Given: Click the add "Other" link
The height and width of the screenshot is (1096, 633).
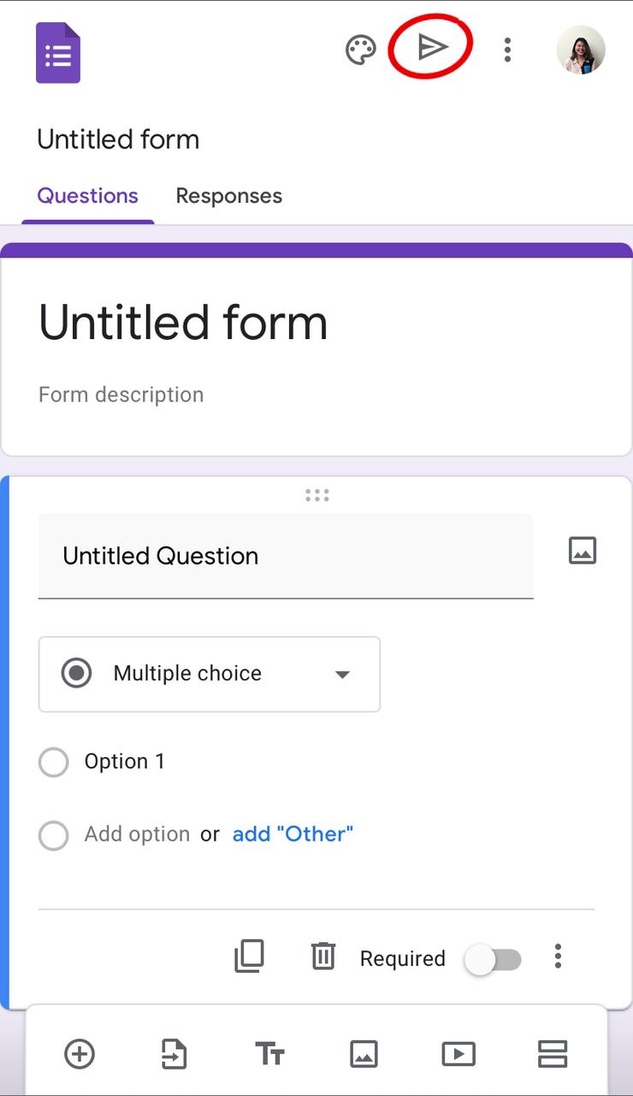Looking at the screenshot, I should tap(293, 834).
